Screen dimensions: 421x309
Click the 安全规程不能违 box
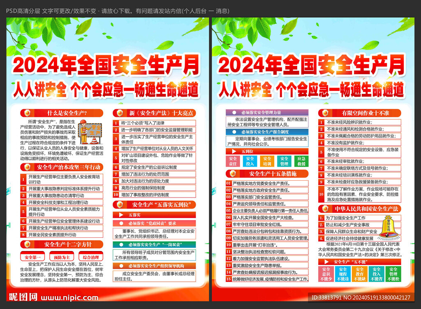(x=343, y=274)
